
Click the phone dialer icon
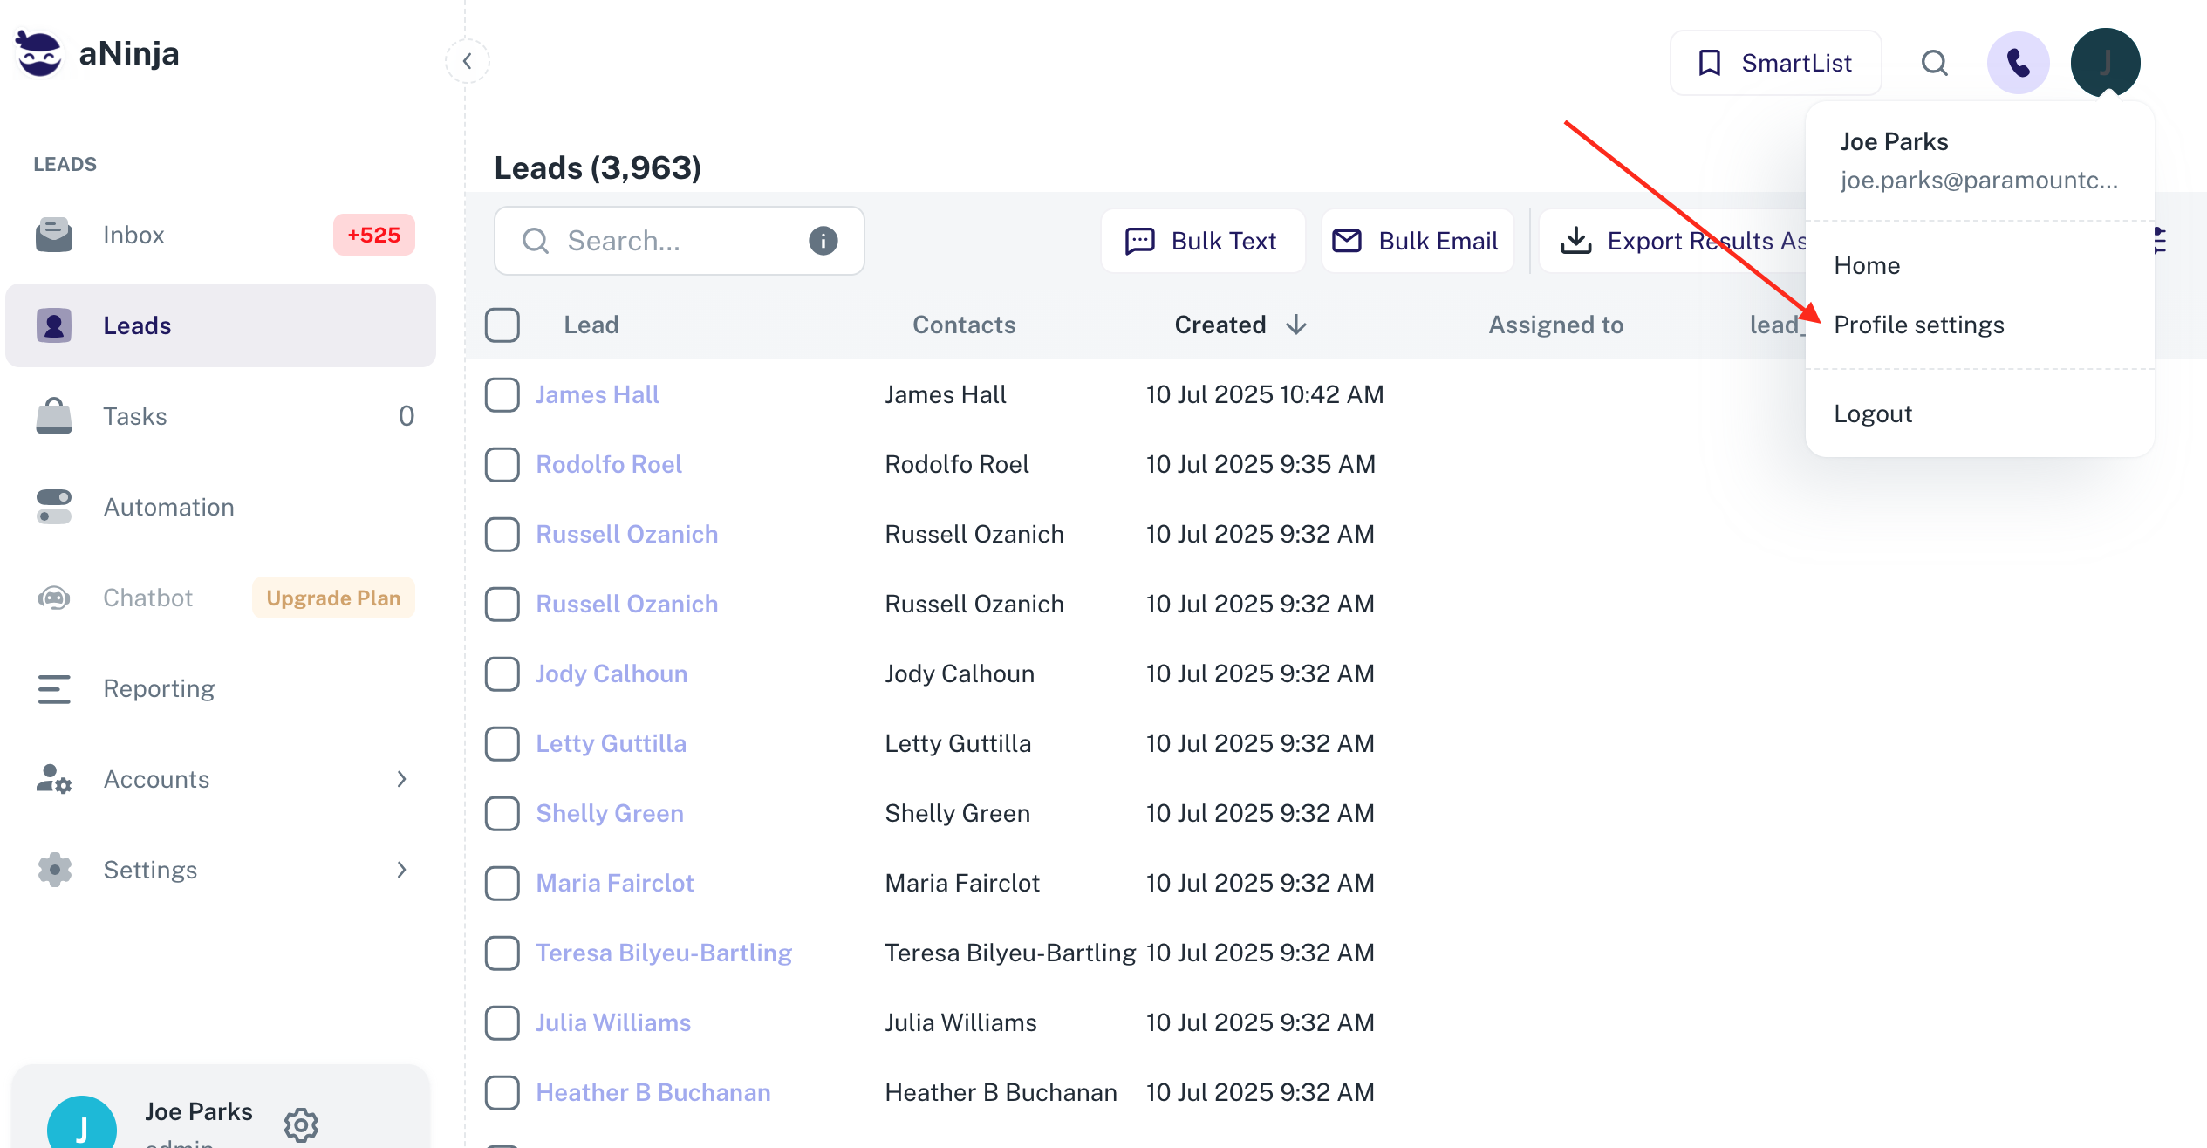[2017, 63]
